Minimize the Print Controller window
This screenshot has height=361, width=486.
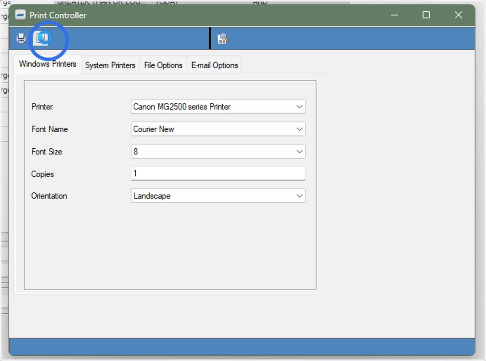tap(395, 15)
